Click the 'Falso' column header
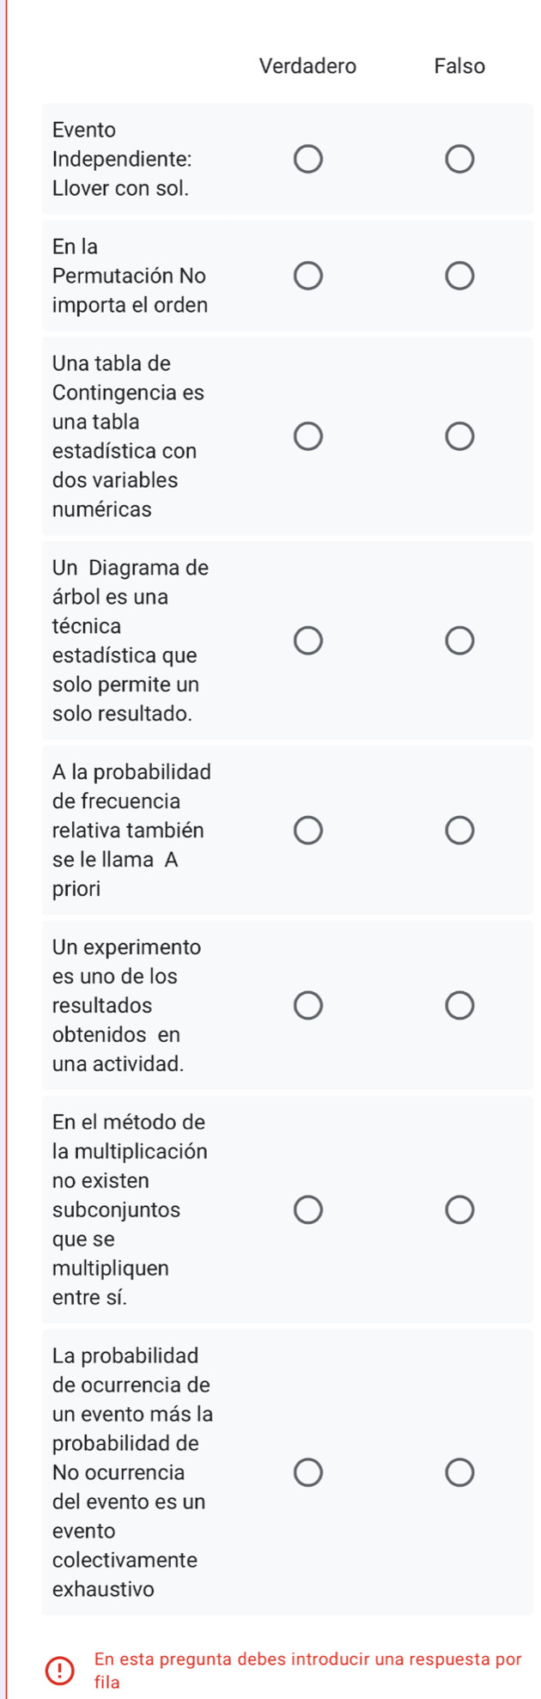Viewport: 541px width, 1699px height. point(459,66)
